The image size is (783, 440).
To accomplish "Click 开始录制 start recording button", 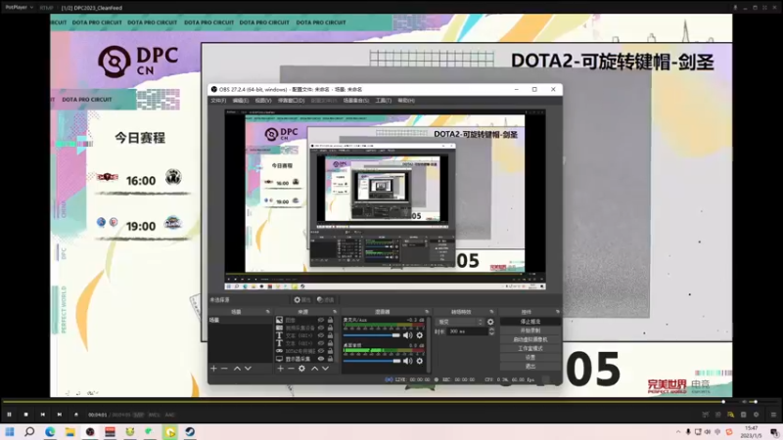I will 530,330.
